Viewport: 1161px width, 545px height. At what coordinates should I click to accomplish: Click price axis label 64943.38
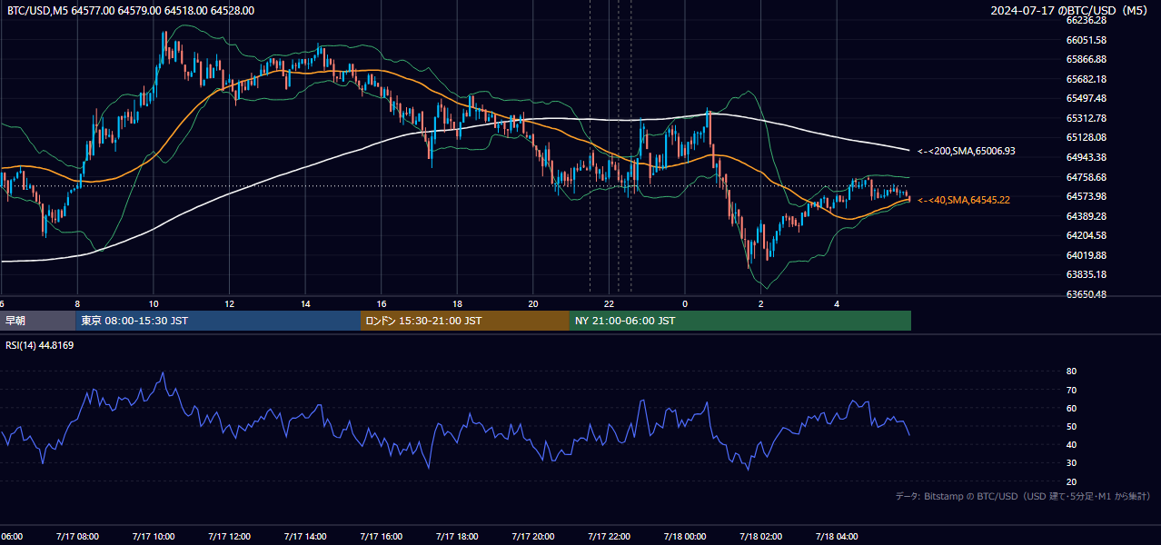click(1087, 157)
